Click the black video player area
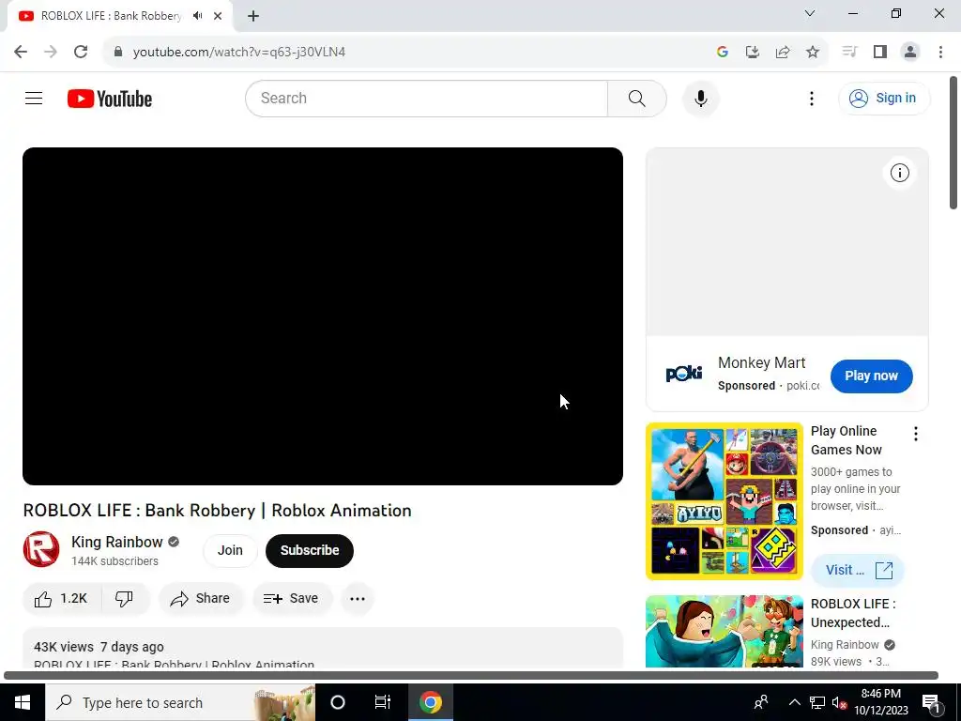 pyautogui.click(x=323, y=316)
